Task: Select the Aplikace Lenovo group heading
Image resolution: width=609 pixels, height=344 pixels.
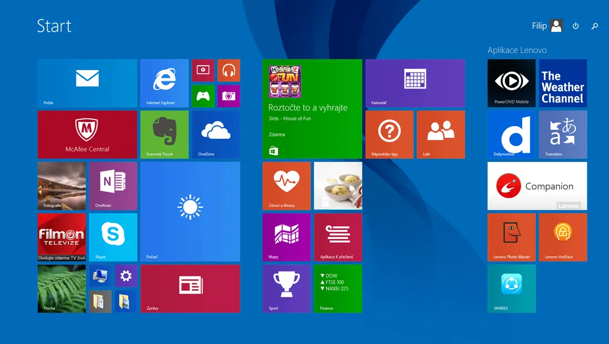Action: click(x=517, y=50)
